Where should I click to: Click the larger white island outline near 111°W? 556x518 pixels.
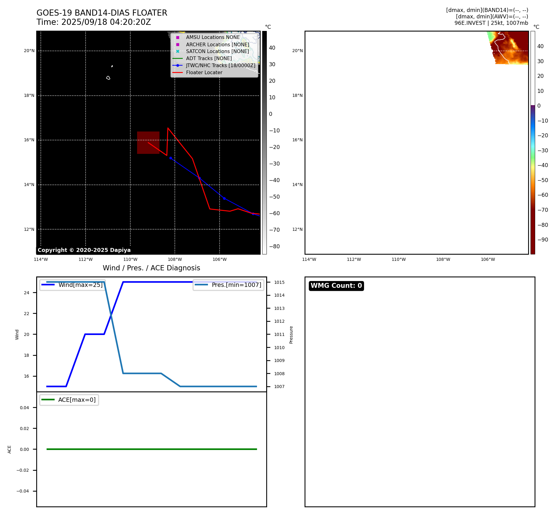click(x=108, y=78)
